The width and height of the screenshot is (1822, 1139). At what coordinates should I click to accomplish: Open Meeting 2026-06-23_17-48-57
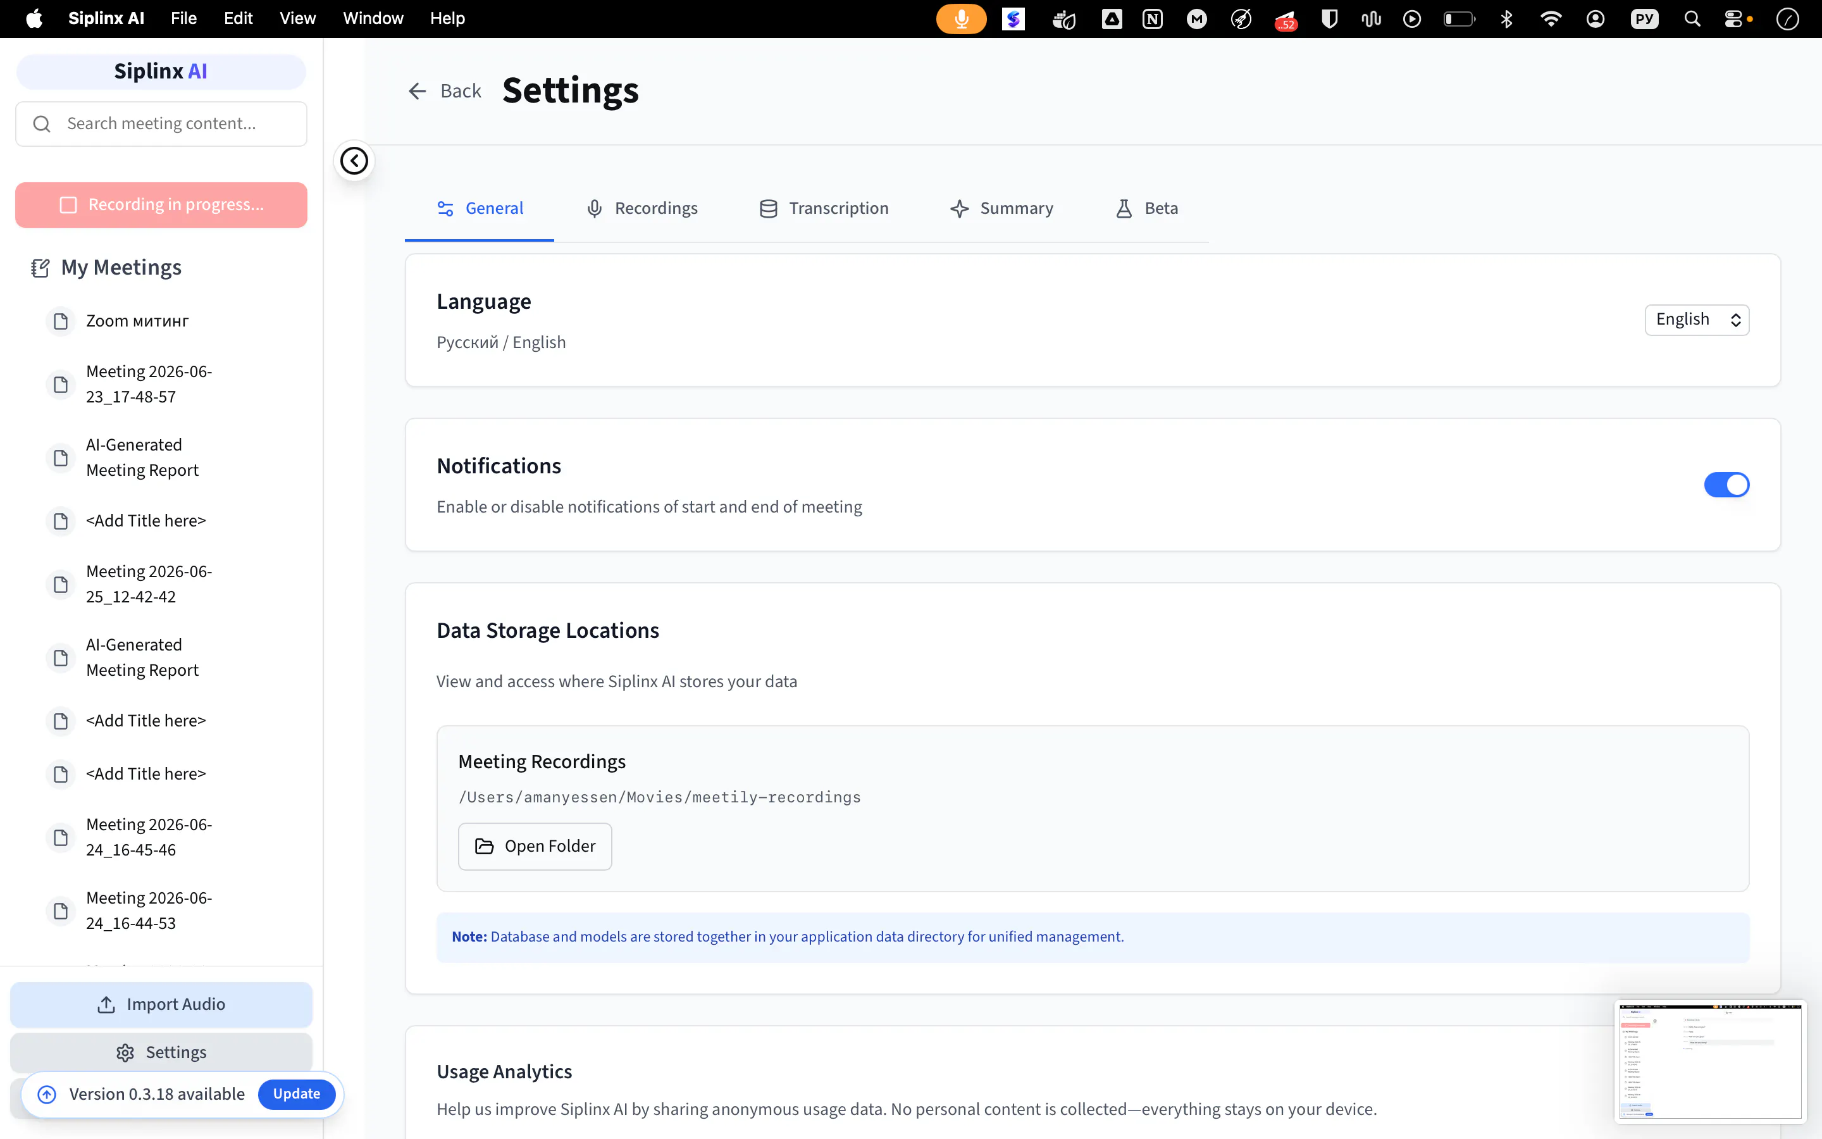click(x=149, y=384)
